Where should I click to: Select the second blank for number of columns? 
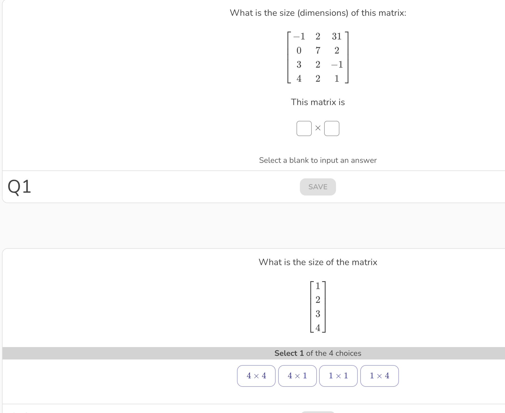(x=332, y=128)
